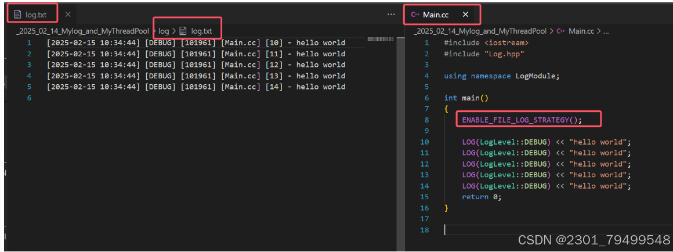The image size is (673, 252).
Task: Open the log.txt breadcrumb item
Action: pyautogui.click(x=201, y=31)
